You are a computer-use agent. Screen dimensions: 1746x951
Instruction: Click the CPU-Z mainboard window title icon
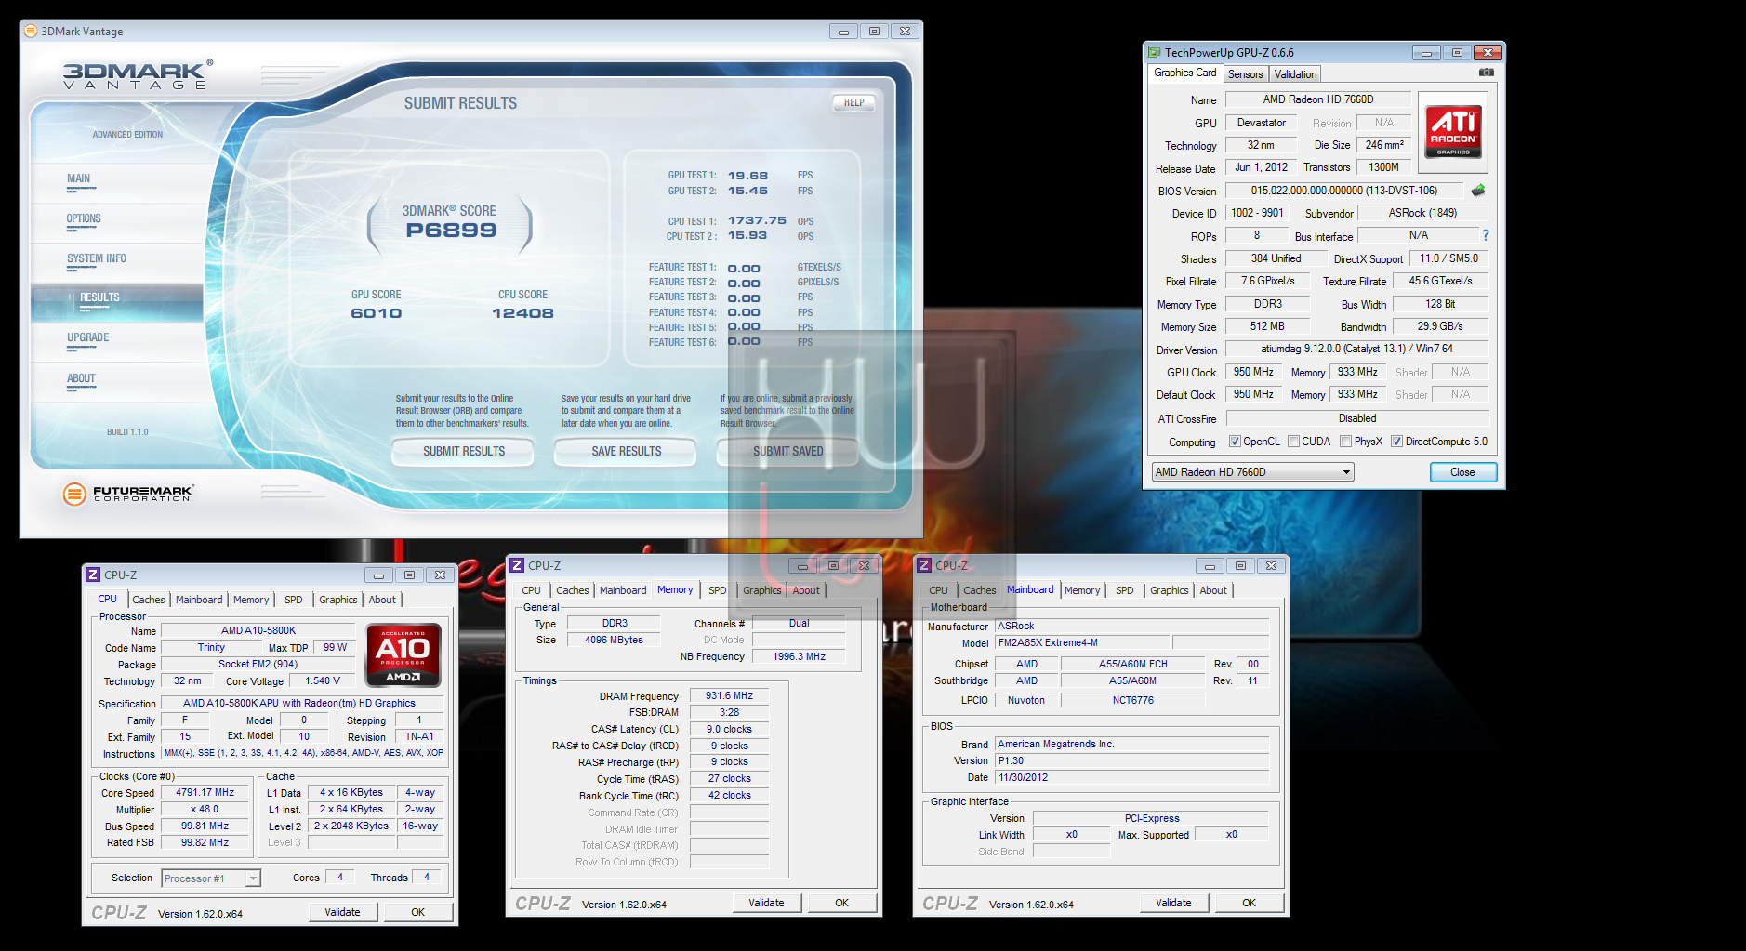coord(924,565)
